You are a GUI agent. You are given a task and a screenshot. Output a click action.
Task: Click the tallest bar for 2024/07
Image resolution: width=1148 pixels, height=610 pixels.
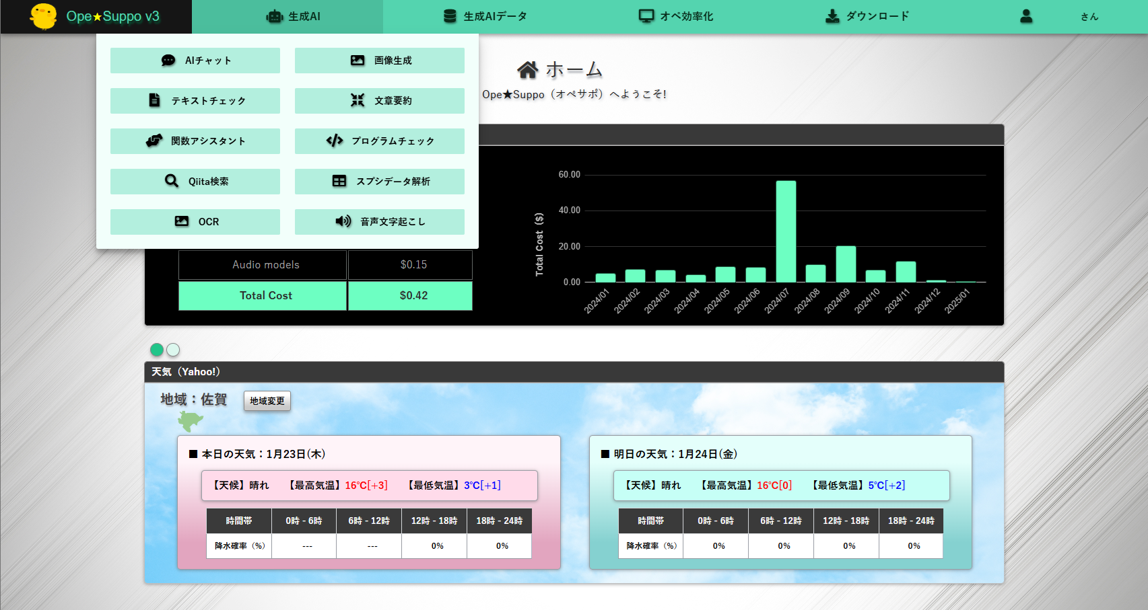pos(786,231)
